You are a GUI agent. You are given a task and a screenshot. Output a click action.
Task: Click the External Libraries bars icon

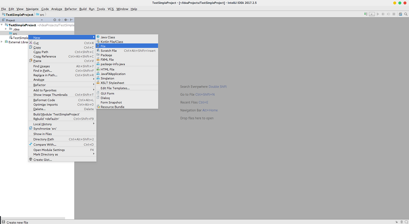coord(6,42)
